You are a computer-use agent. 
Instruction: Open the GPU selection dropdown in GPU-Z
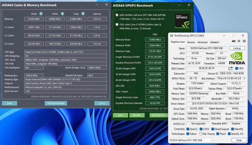(x=191, y=140)
